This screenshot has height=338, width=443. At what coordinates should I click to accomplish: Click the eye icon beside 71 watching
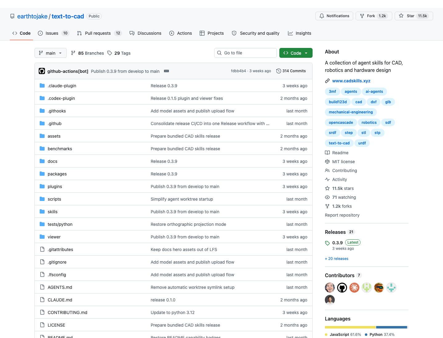tap(327, 197)
